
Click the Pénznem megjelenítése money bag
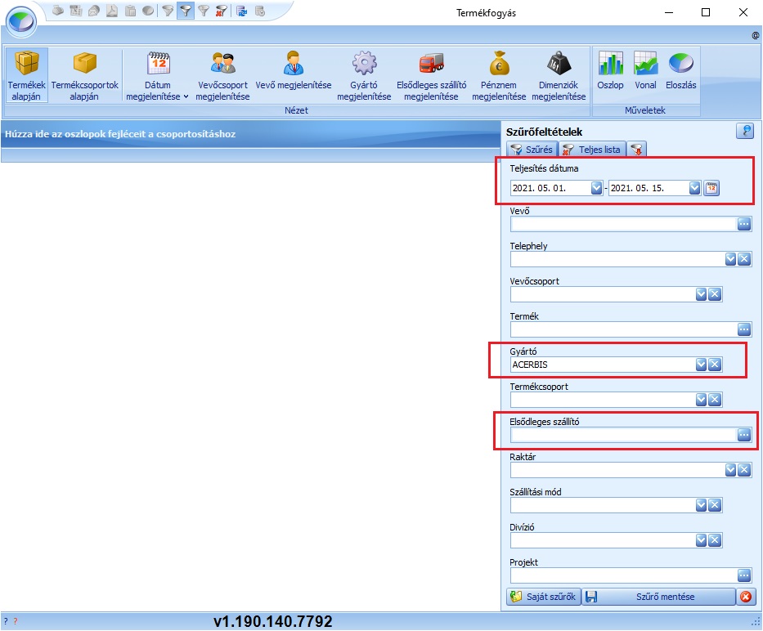point(498,74)
